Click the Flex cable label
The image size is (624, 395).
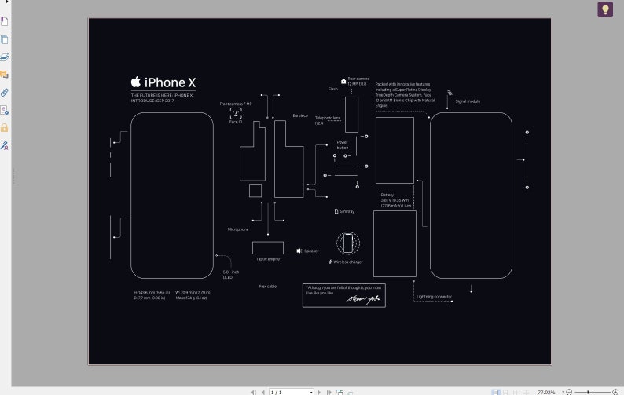[268, 286]
